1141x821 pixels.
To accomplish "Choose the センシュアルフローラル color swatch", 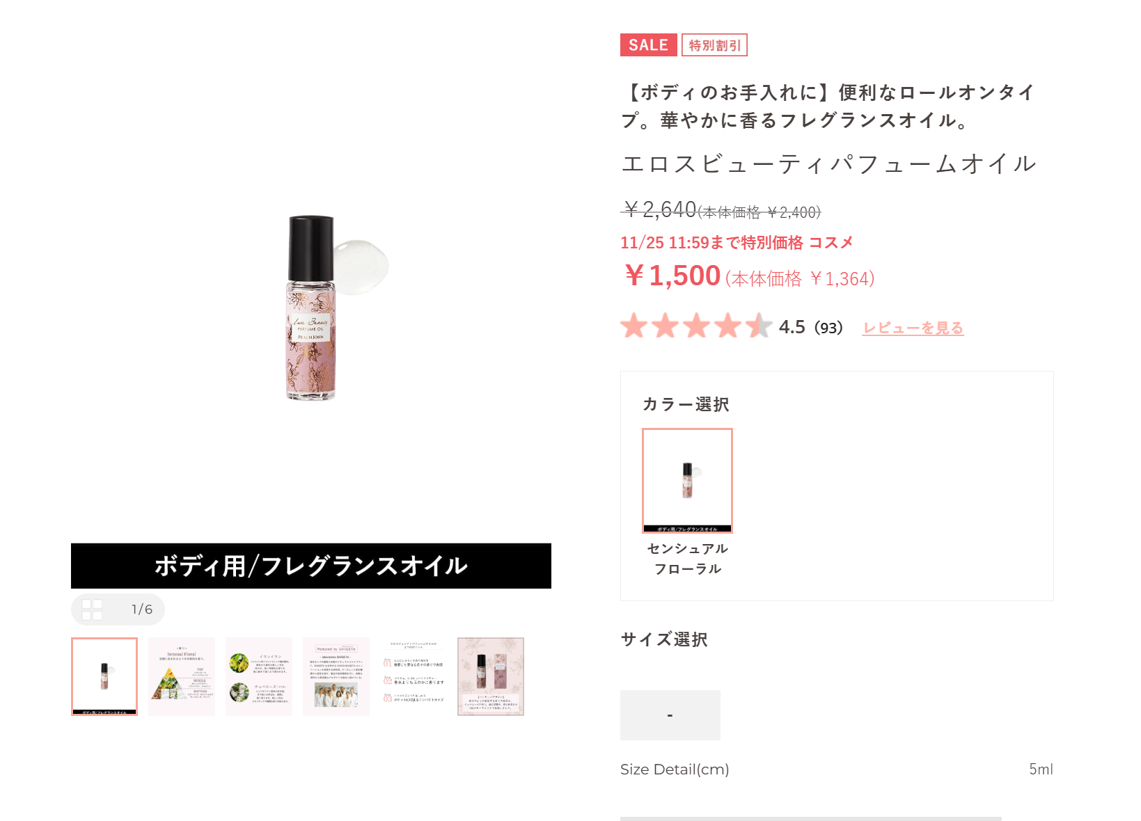I will pyautogui.click(x=687, y=481).
